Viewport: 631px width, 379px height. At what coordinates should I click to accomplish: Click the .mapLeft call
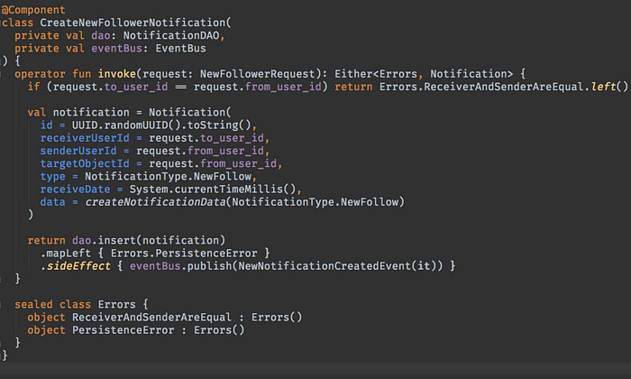click(66, 254)
